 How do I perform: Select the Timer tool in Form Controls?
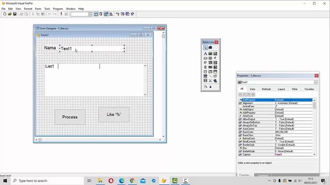click(x=205, y=72)
